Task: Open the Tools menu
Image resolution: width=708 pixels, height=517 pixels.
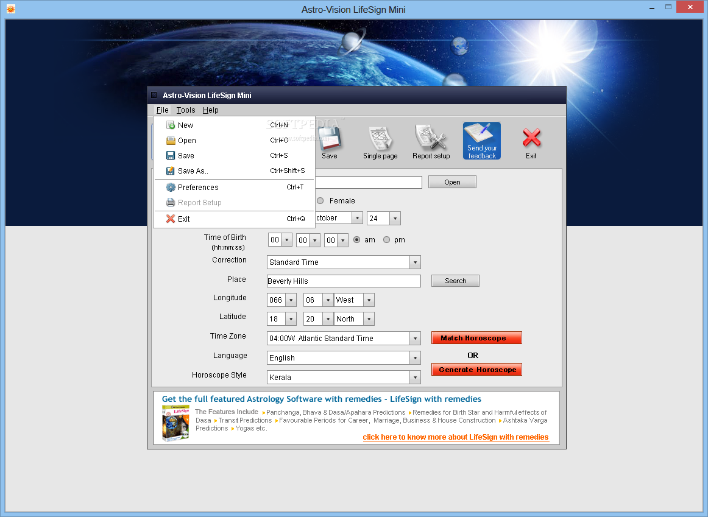Action: pyautogui.click(x=186, y=110)
